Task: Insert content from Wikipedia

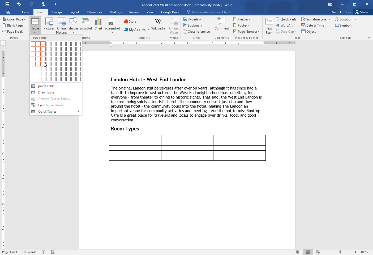Action: tap(158, 24)
